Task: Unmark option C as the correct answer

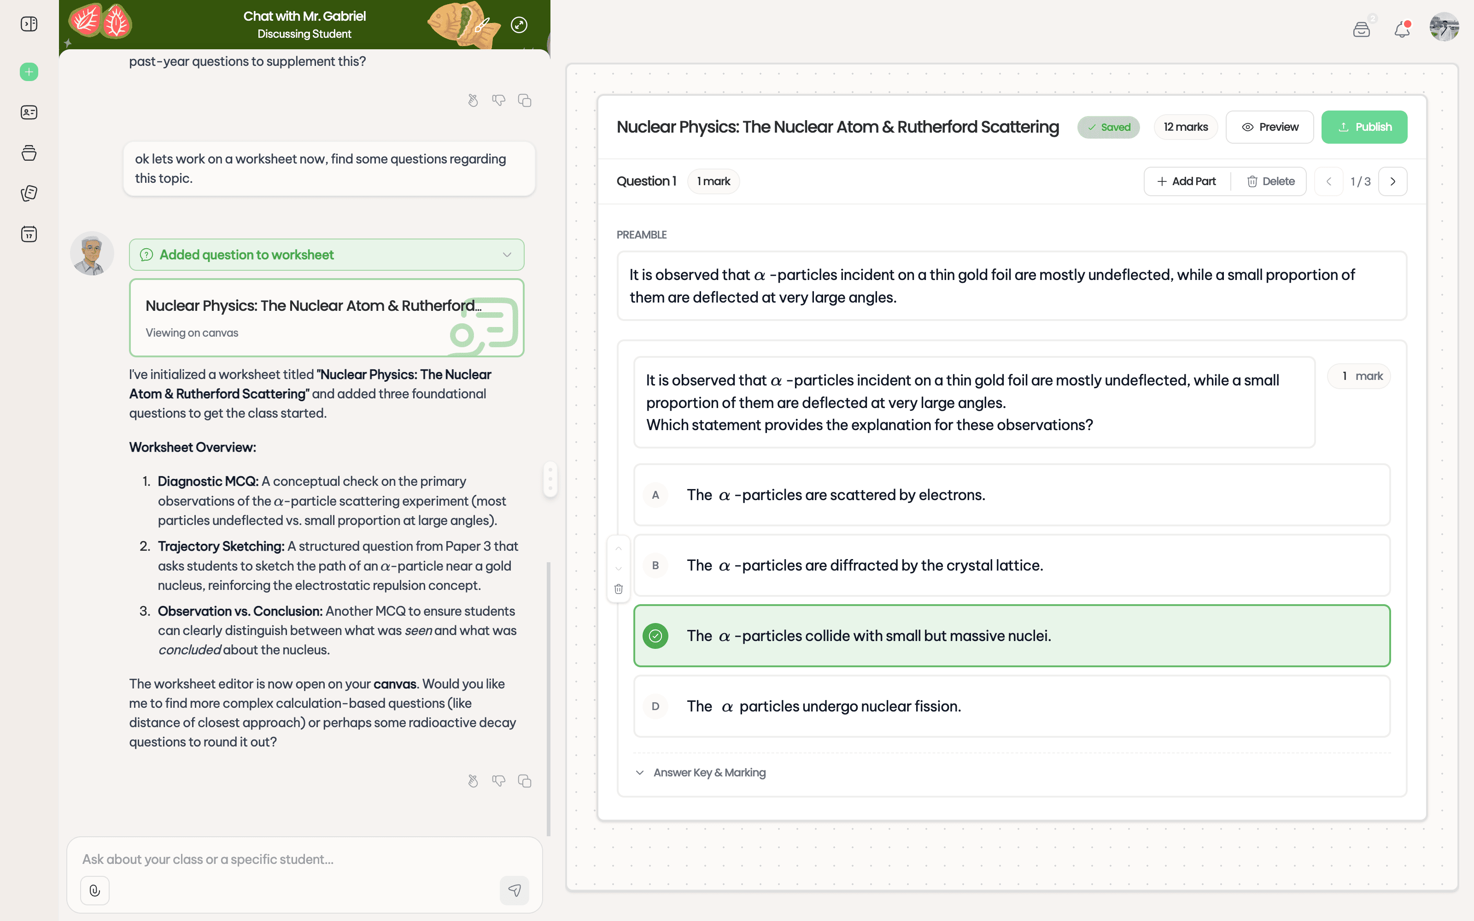Action: (655, 635)
